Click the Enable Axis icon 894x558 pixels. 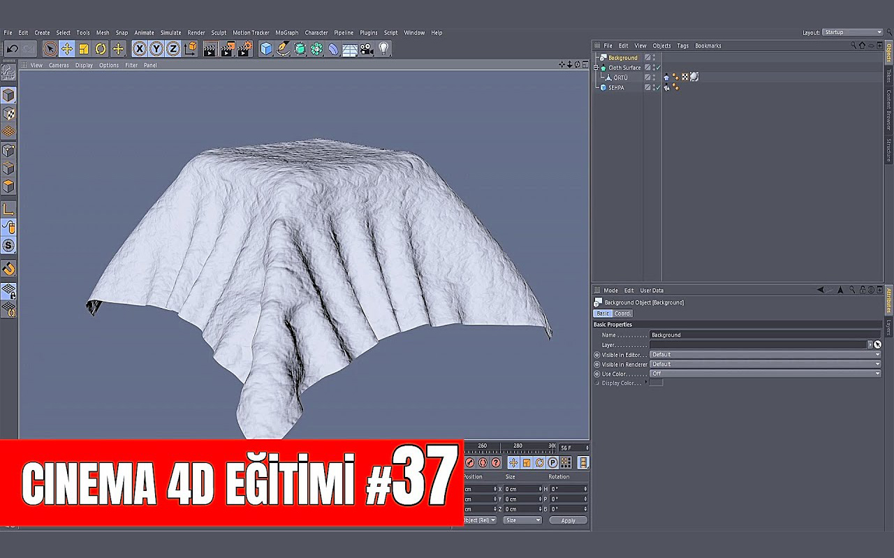coord(8,209)
